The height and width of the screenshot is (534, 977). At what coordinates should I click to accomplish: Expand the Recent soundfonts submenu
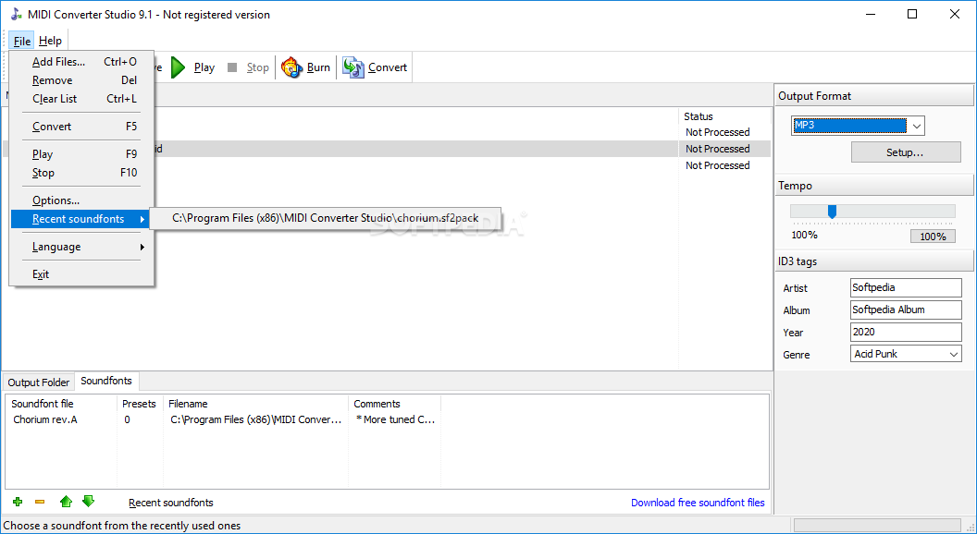[x=81, y=219]
